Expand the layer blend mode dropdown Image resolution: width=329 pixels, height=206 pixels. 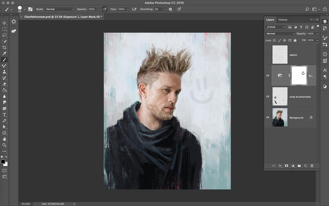click(280, 34)
